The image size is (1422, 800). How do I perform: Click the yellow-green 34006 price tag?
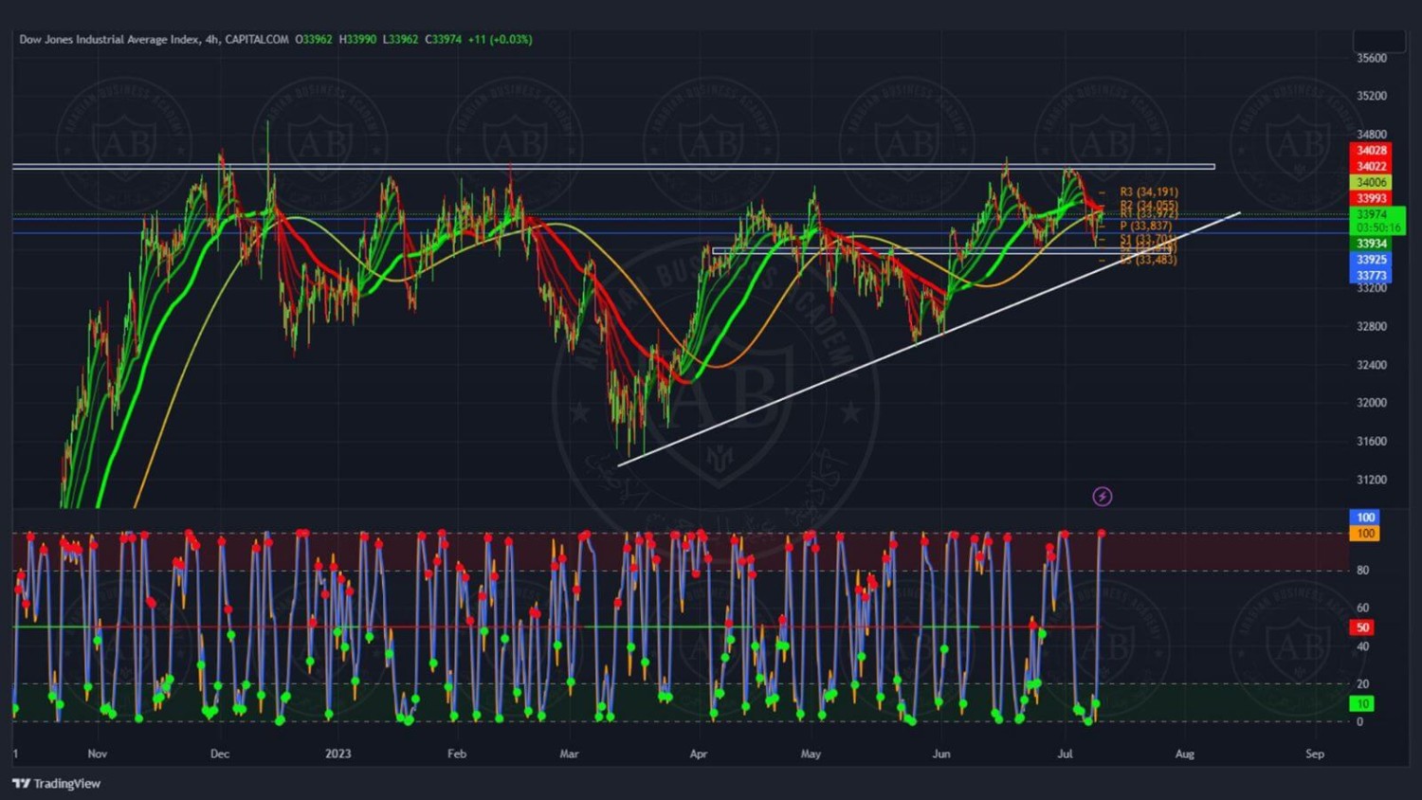coord(1371,182)
